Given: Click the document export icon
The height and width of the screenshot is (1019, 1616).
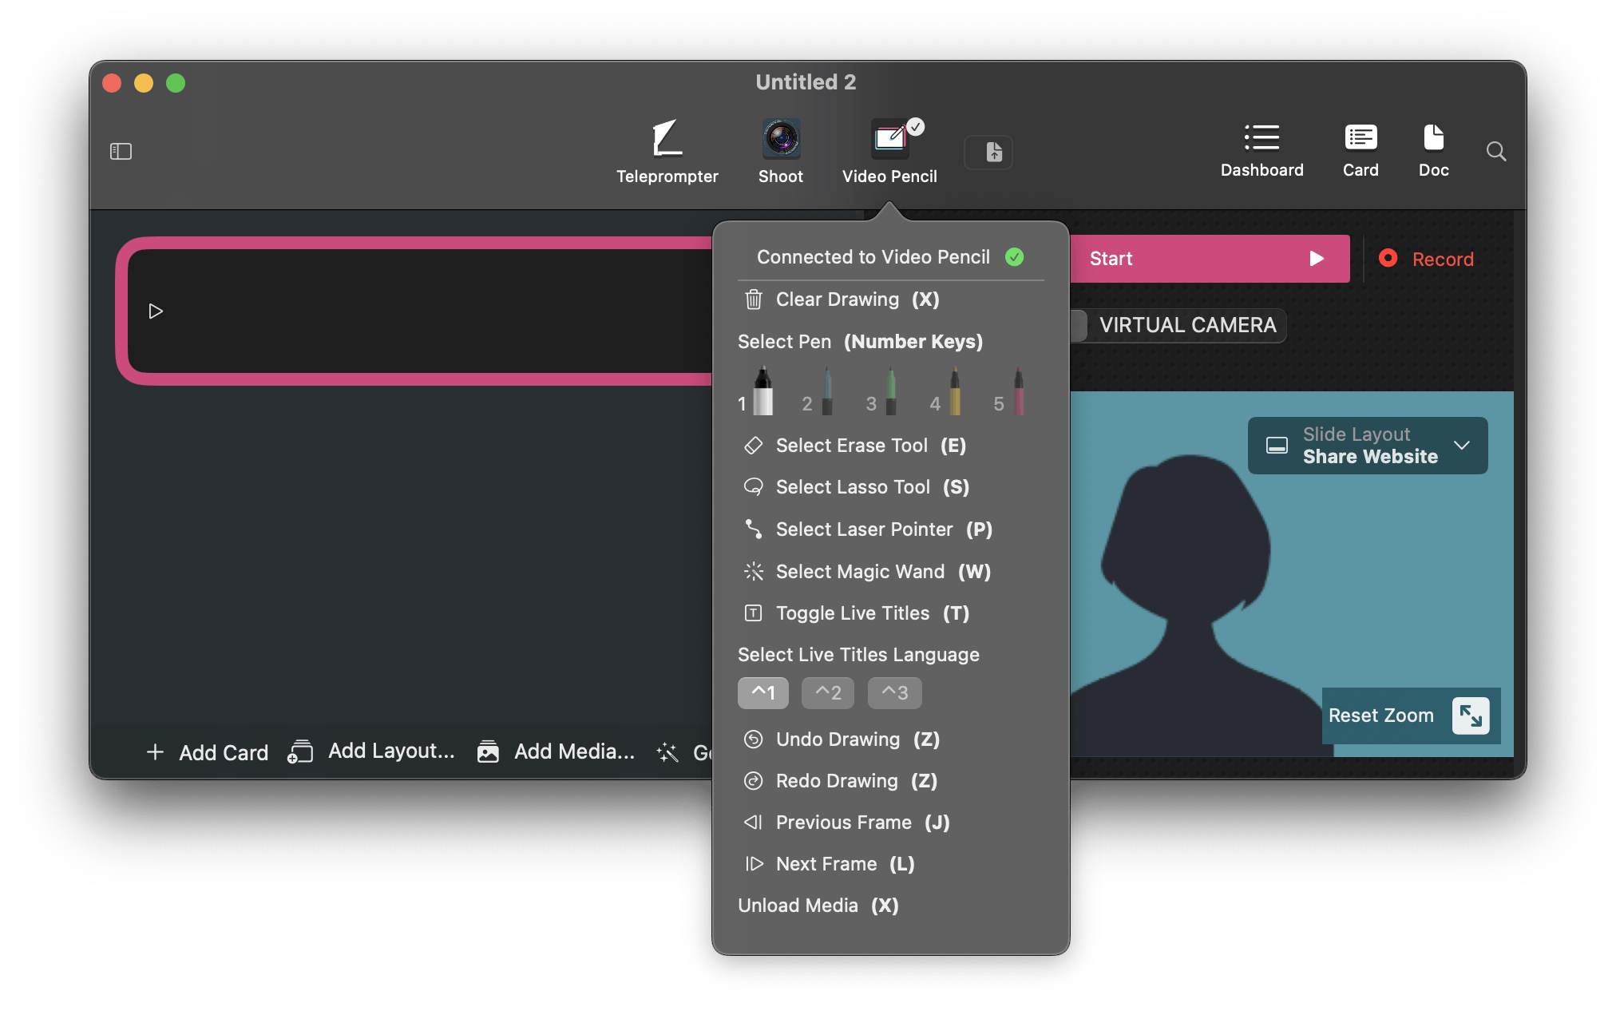Looking at the screenshot, I should tap(988, 152).
